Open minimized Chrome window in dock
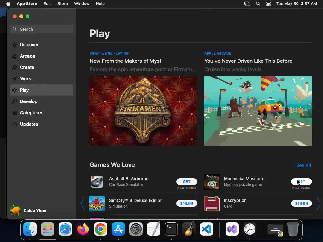The image size is (323, 242). (275, 230)
